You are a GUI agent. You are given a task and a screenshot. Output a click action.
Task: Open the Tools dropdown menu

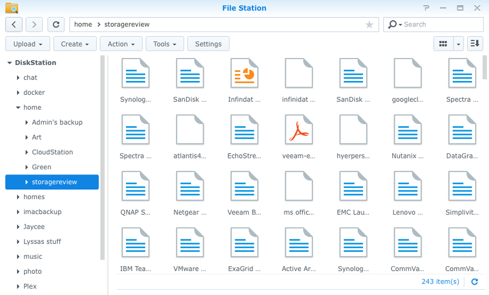165,44
